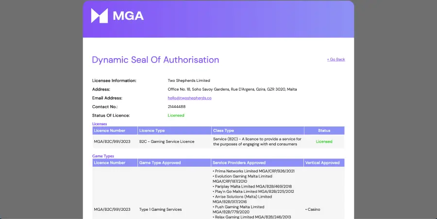Screen dimensions: 437x219
Task: Select the Licence Type column header
Action: click(x=174, y=130)
